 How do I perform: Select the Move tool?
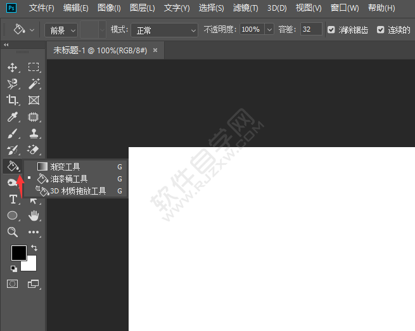tap(13, 67)
